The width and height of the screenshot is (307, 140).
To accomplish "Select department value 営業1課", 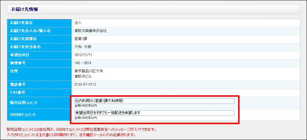I will tap(81, 39).
